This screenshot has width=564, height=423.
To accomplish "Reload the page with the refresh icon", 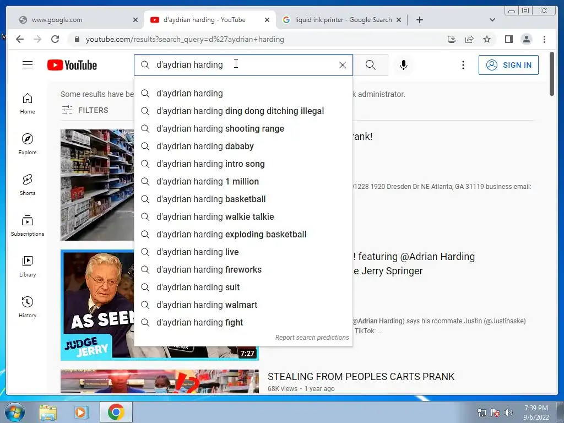I will pyautogui.click(x=55, y=39).
